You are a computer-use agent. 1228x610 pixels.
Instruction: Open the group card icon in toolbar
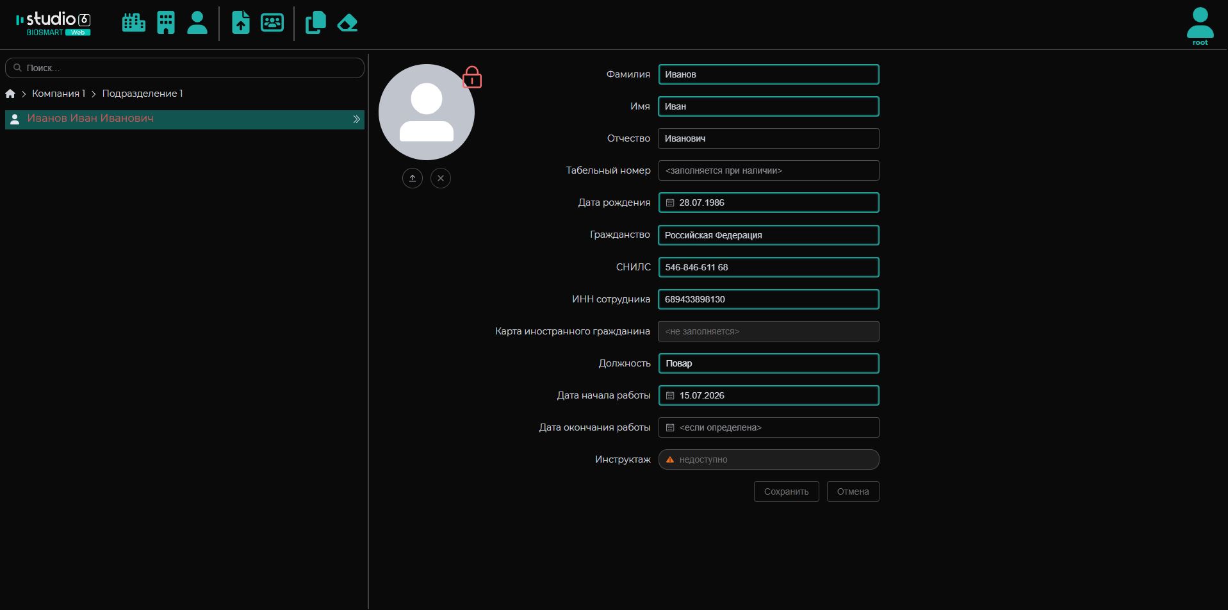(x=272, y=23)
